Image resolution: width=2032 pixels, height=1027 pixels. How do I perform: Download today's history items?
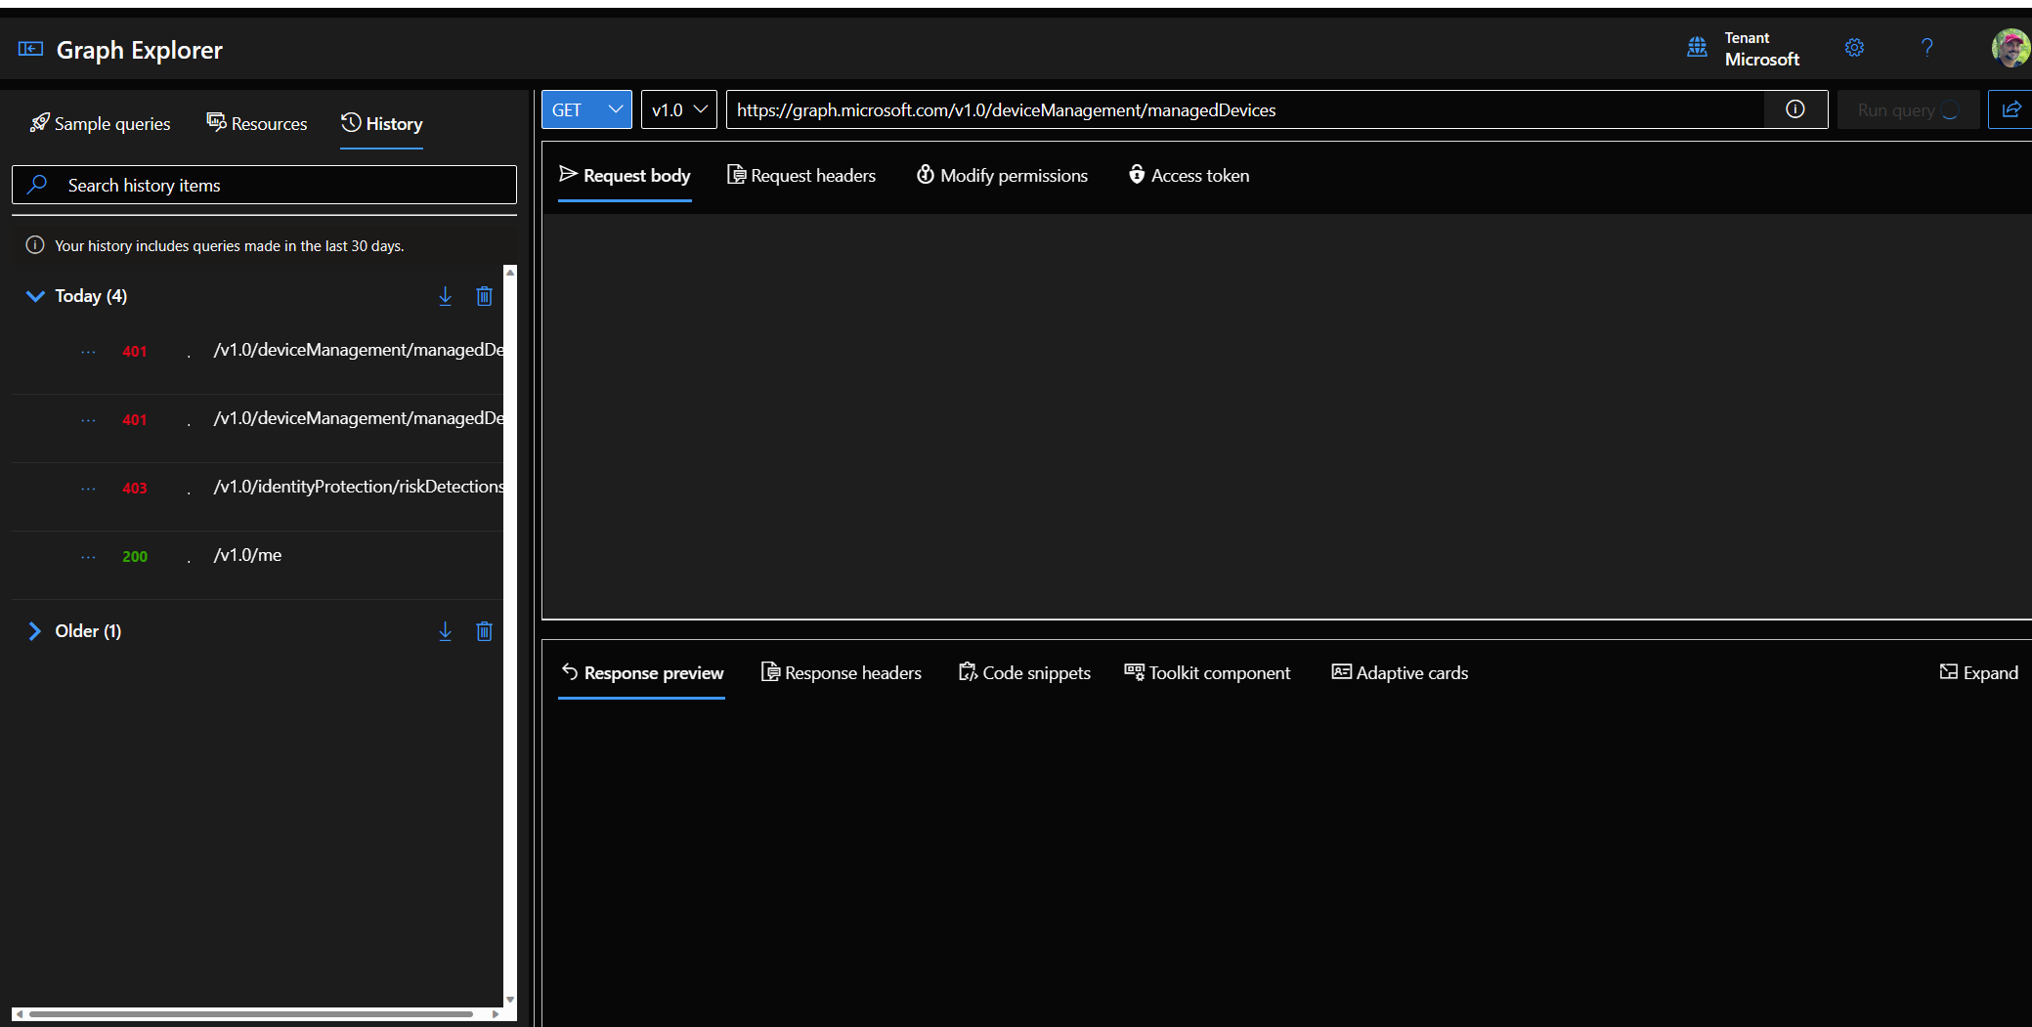[446, 296]
